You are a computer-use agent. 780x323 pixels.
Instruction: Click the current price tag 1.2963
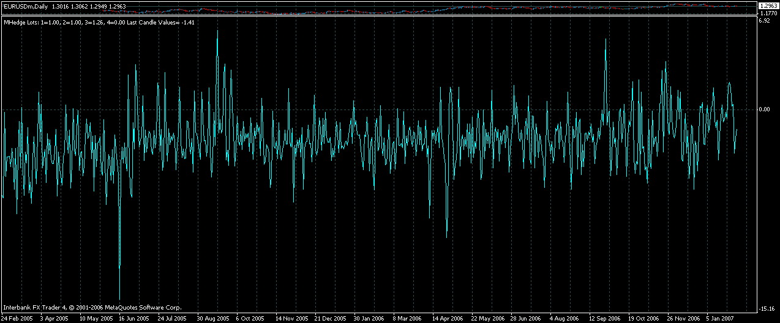pos(768,6)
